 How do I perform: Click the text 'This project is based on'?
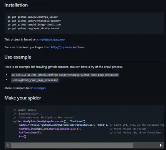pos(20,39)
